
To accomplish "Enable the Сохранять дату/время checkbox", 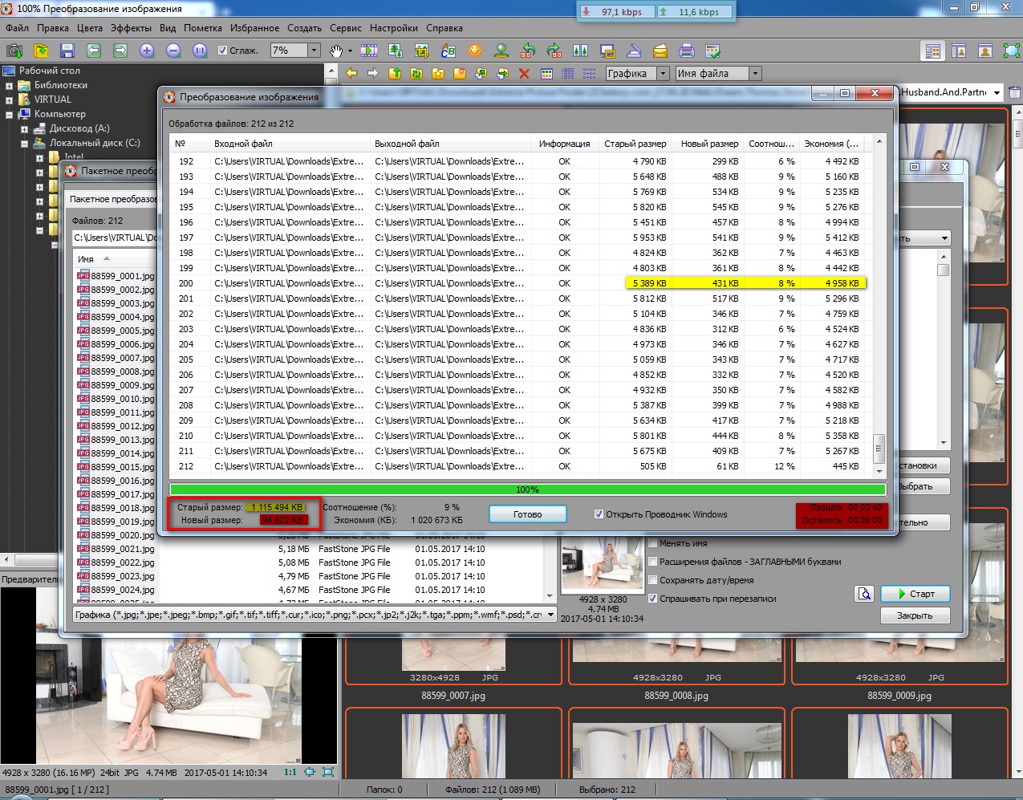I will click(x=653, y=580).
